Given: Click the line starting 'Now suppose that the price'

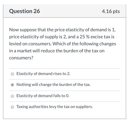Looking at the screenshot, I should coord(63,30).
